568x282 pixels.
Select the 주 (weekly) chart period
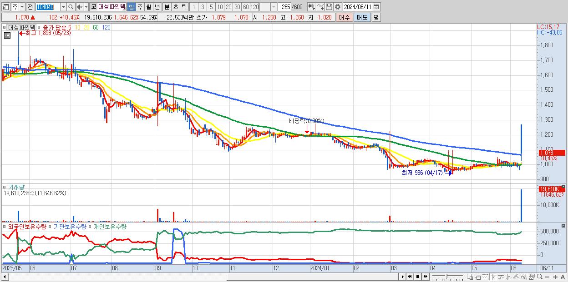[140, 7]
